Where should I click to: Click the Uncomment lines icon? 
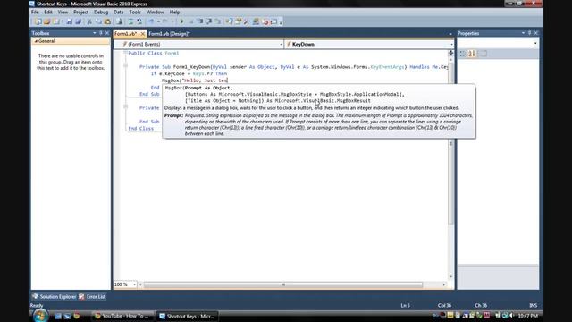click(139, 21)
